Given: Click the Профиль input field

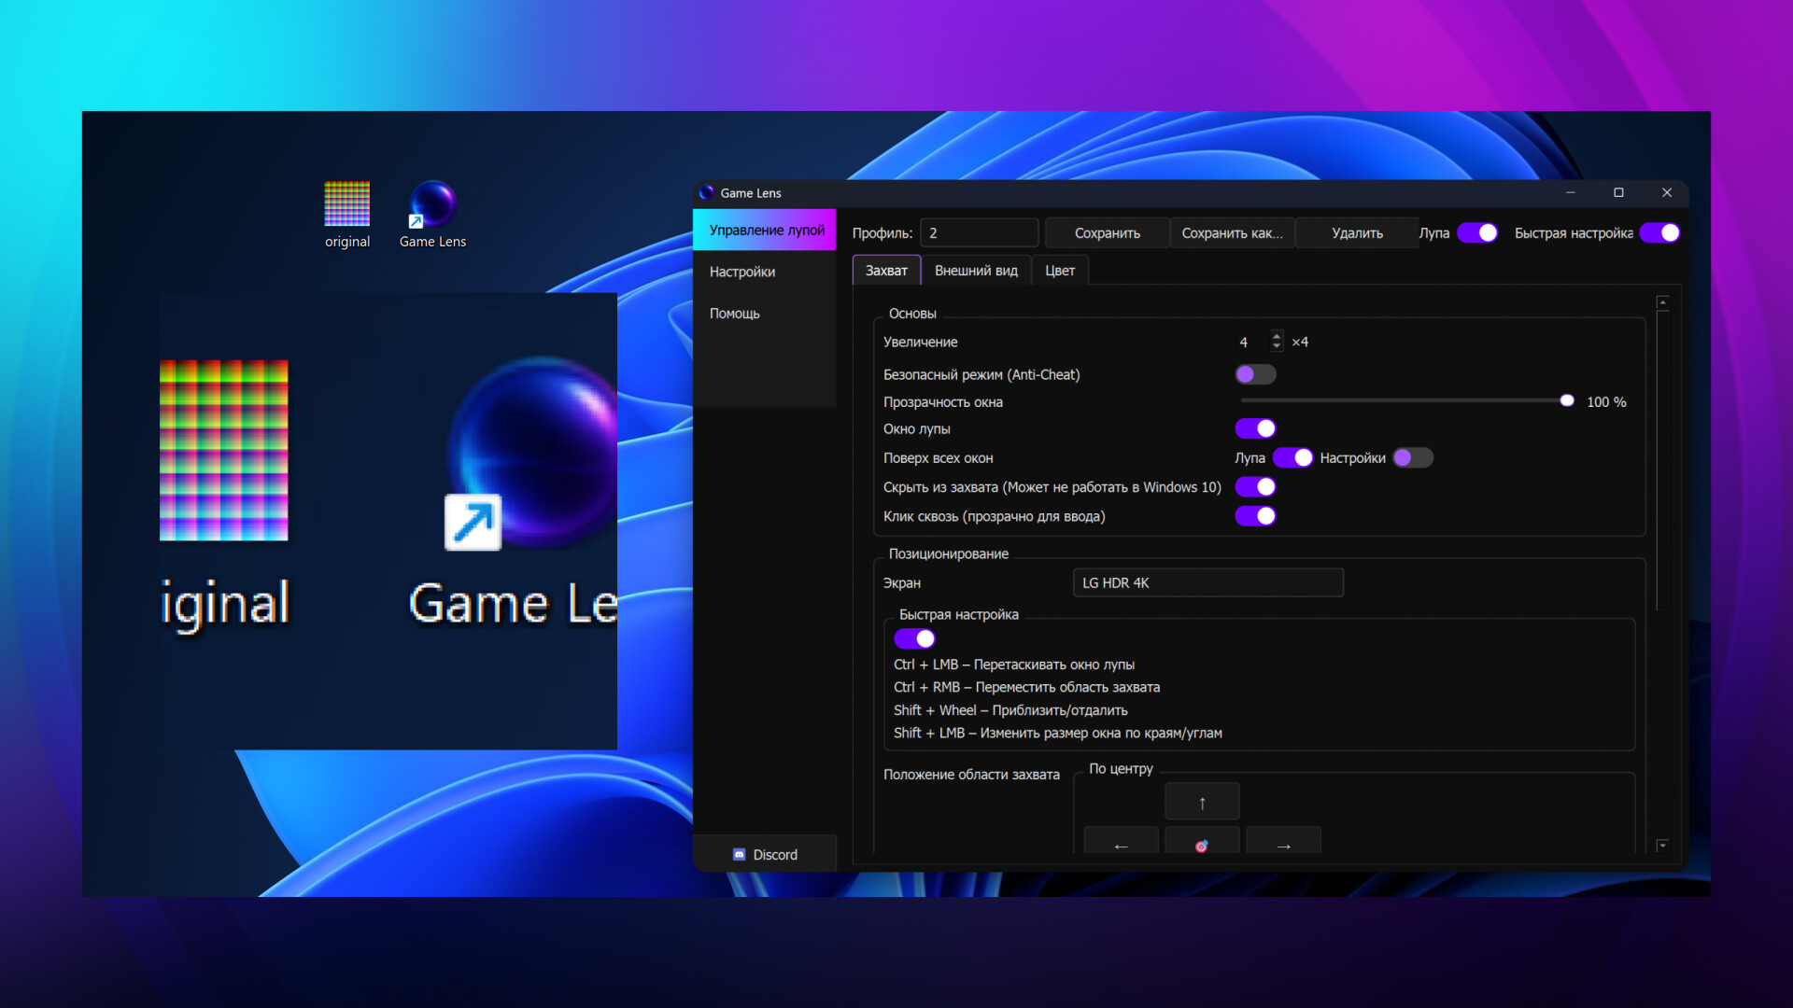Looking at the screenshot, I should (x=979, y=232).
